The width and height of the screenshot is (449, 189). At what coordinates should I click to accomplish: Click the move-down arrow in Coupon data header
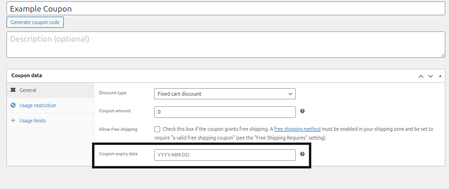tap(431, 76)
